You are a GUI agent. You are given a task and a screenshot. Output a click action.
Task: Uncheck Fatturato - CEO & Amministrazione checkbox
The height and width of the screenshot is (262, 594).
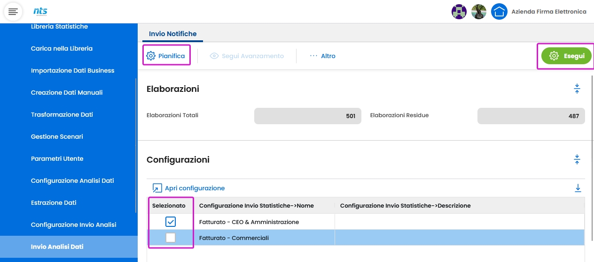pyautogui.click(x=171, y=222)
